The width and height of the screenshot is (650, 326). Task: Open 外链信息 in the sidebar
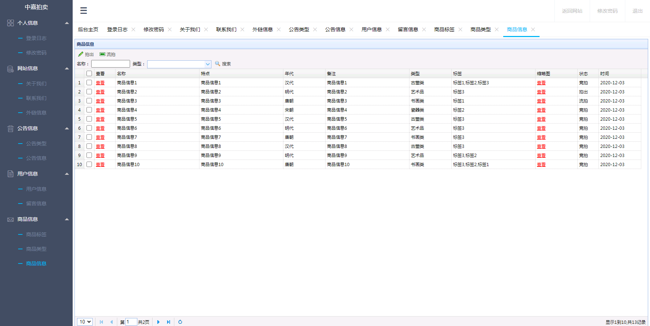click(36, 113)
